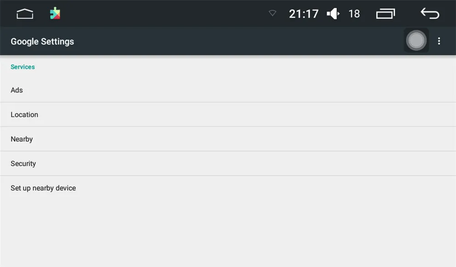
Task: Select the Nearby option
Action: point(228,139)
